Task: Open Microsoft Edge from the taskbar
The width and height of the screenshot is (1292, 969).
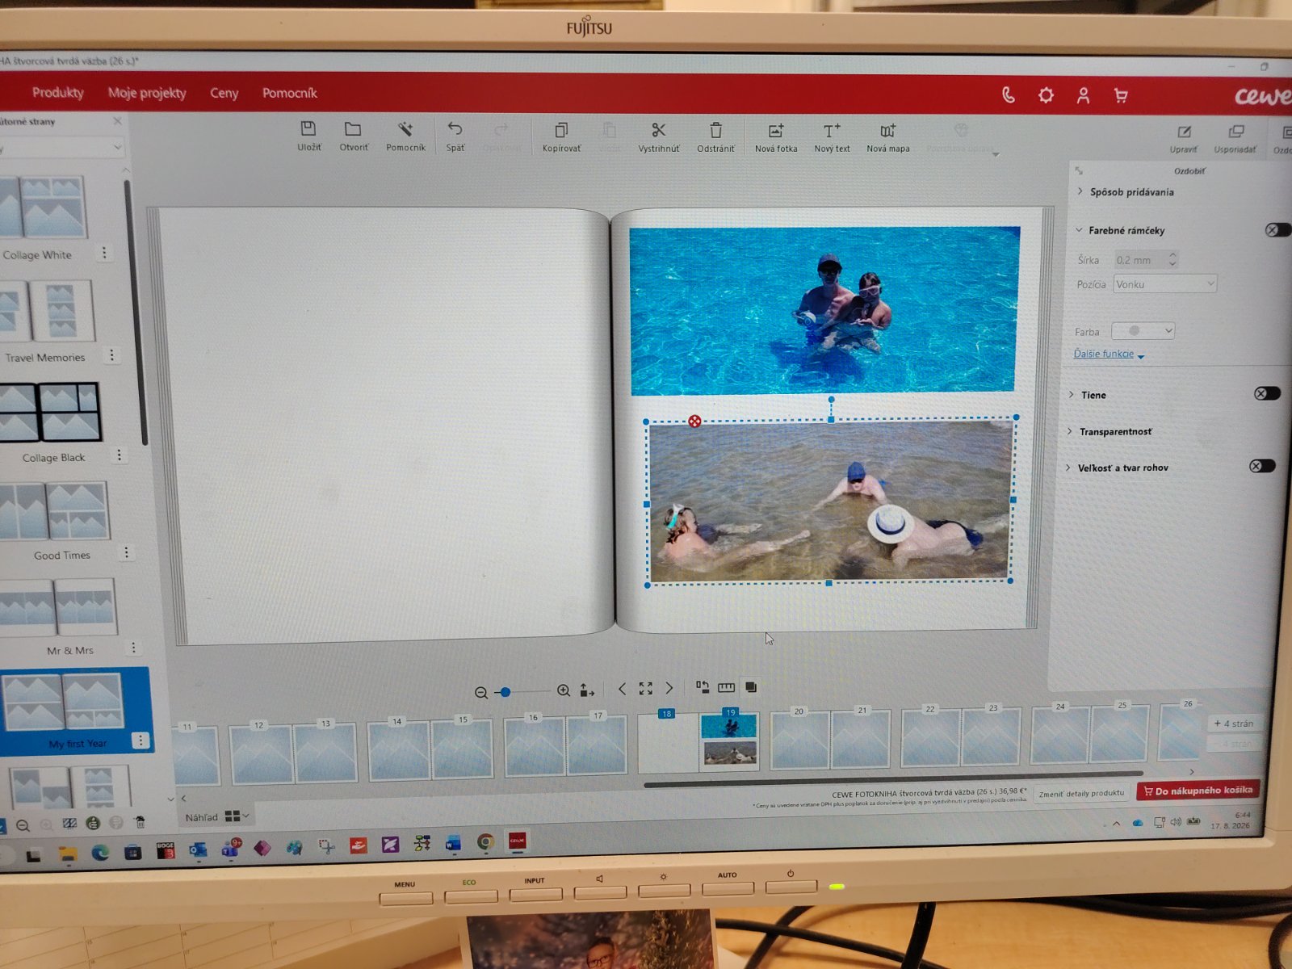Action: pyautogui.click(x=100, y=852)
